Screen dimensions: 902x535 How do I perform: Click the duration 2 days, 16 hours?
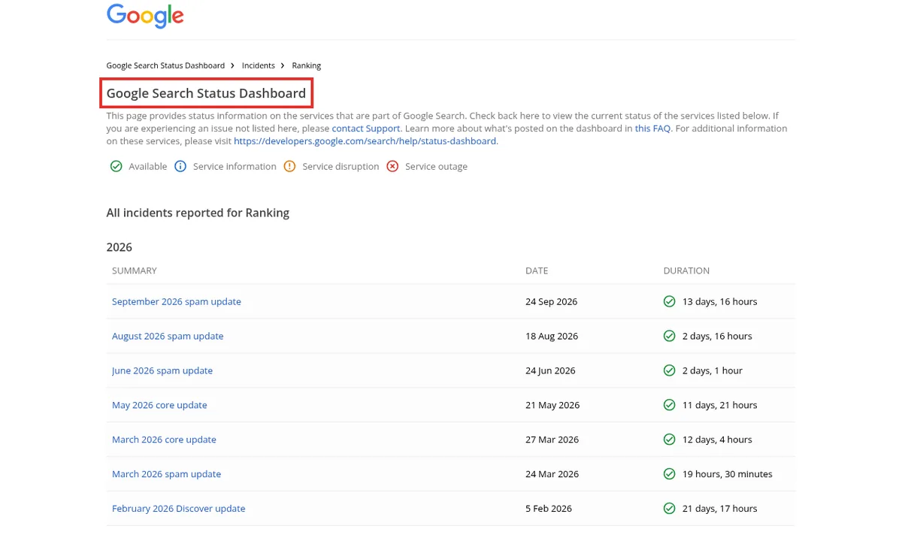717,336
